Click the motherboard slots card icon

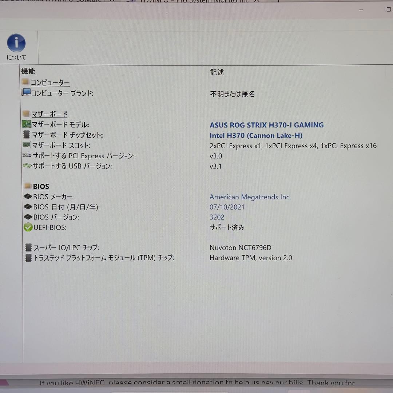pos(26,145)
